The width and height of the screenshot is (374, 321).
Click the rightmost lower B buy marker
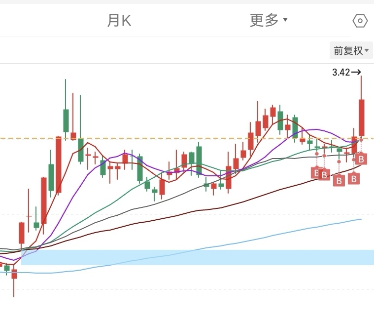tap(353, 179)
